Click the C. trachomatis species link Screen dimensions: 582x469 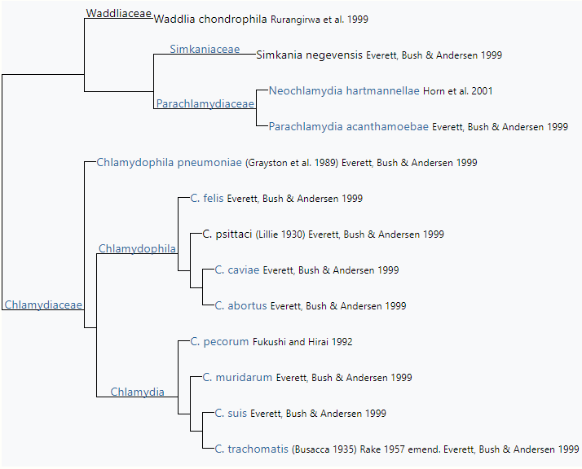pyautogui.click(x=251, y=449)
